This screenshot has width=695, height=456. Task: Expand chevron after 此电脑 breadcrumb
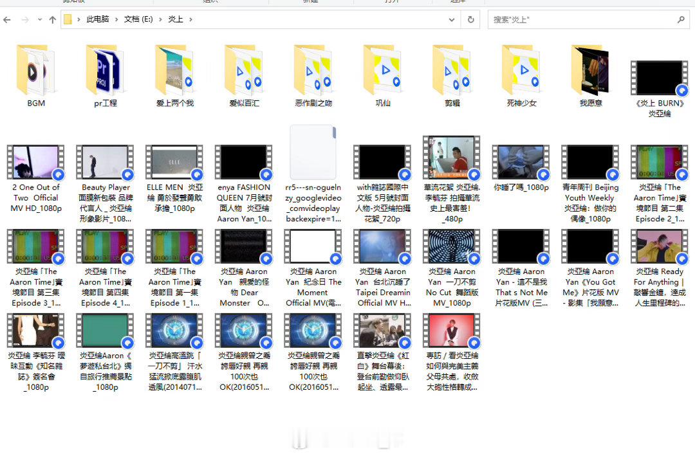coord(116,19)
